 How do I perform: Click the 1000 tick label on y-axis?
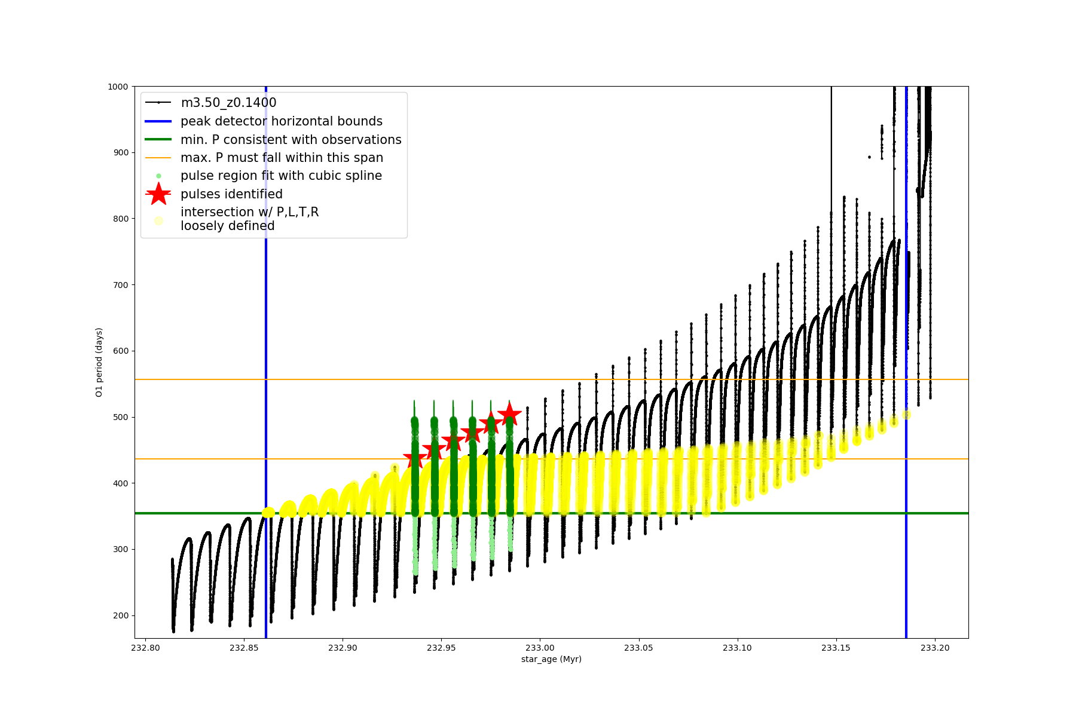coord(118,87)
